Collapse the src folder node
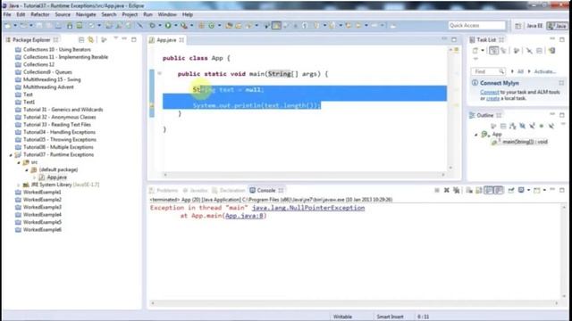Image resolution: width=572 pixels, height=321 pixels. 19,162
